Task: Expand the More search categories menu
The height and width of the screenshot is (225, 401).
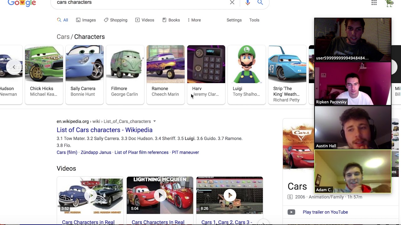Action: 194,20
